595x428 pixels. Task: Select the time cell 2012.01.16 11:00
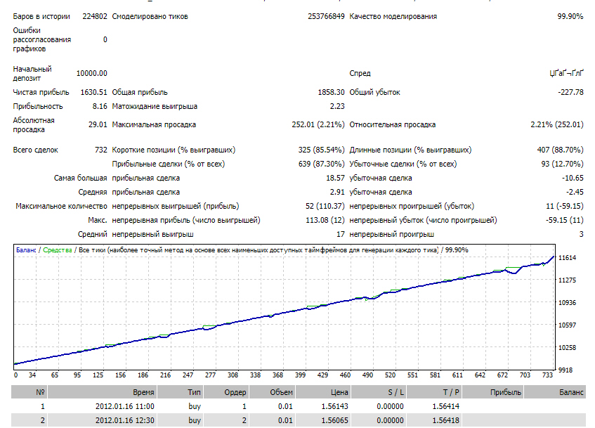pyautogui.click(x=125, y=406)
